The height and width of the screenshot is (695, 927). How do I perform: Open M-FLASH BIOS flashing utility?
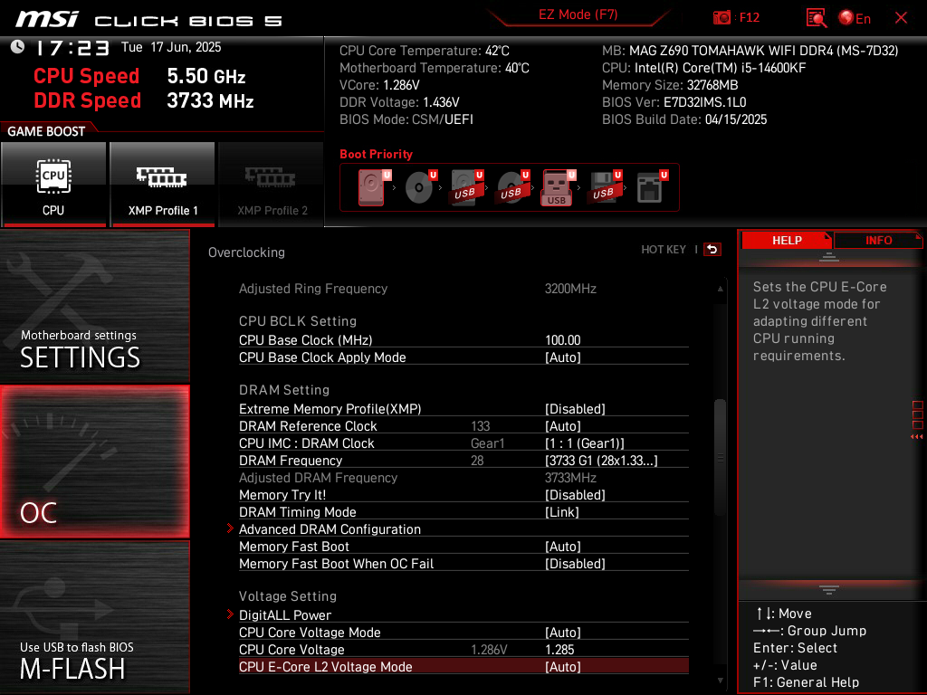[94, 617]
